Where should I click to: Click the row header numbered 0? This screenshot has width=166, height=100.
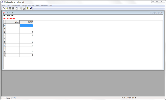4,25
